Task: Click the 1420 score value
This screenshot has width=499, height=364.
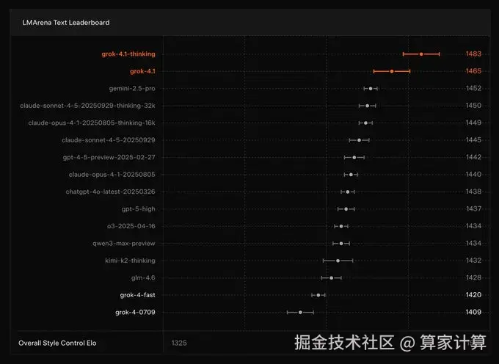Action: click(x=473, y=294)
